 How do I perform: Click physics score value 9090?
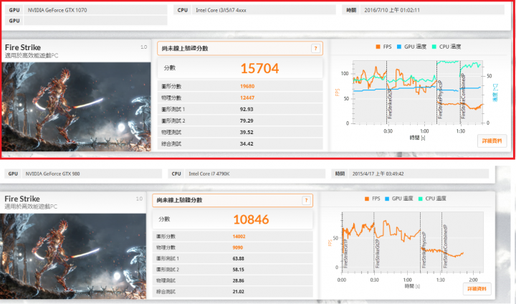238,247
